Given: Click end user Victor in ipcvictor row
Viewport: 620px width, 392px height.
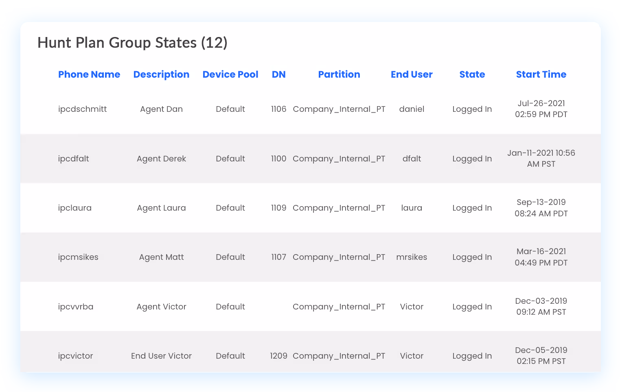Looking at the screenshot, I should click(x=412, y=356).
